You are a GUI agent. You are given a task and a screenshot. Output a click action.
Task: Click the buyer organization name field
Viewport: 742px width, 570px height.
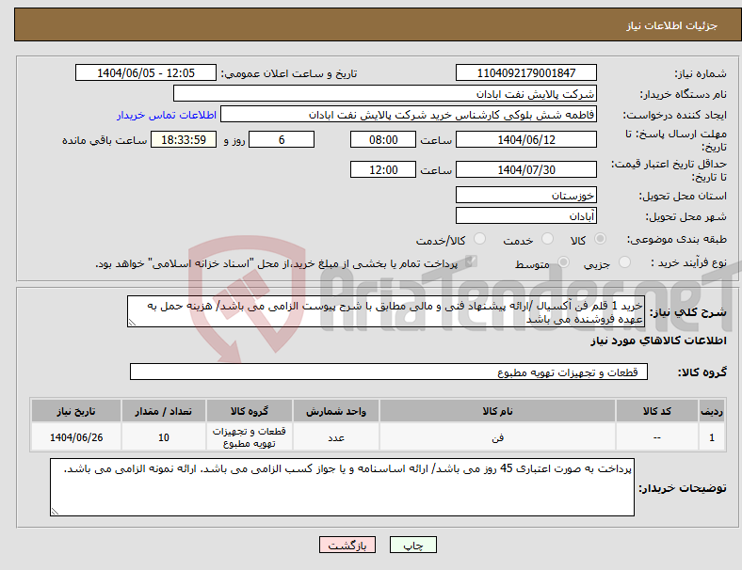tap(385, 93)
